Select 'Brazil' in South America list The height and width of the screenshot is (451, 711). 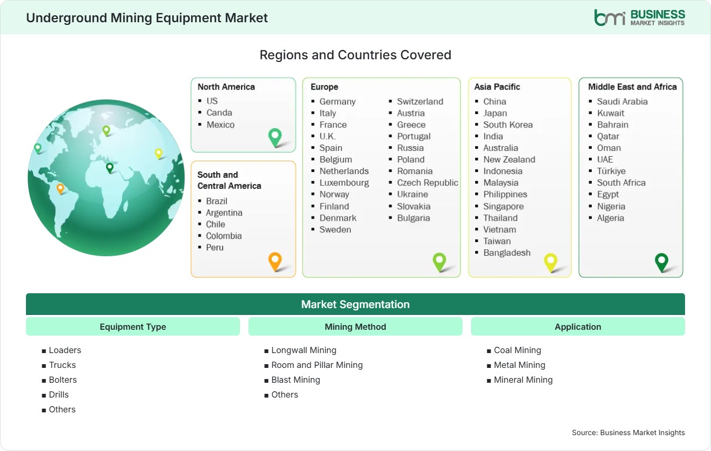(217, 201)
